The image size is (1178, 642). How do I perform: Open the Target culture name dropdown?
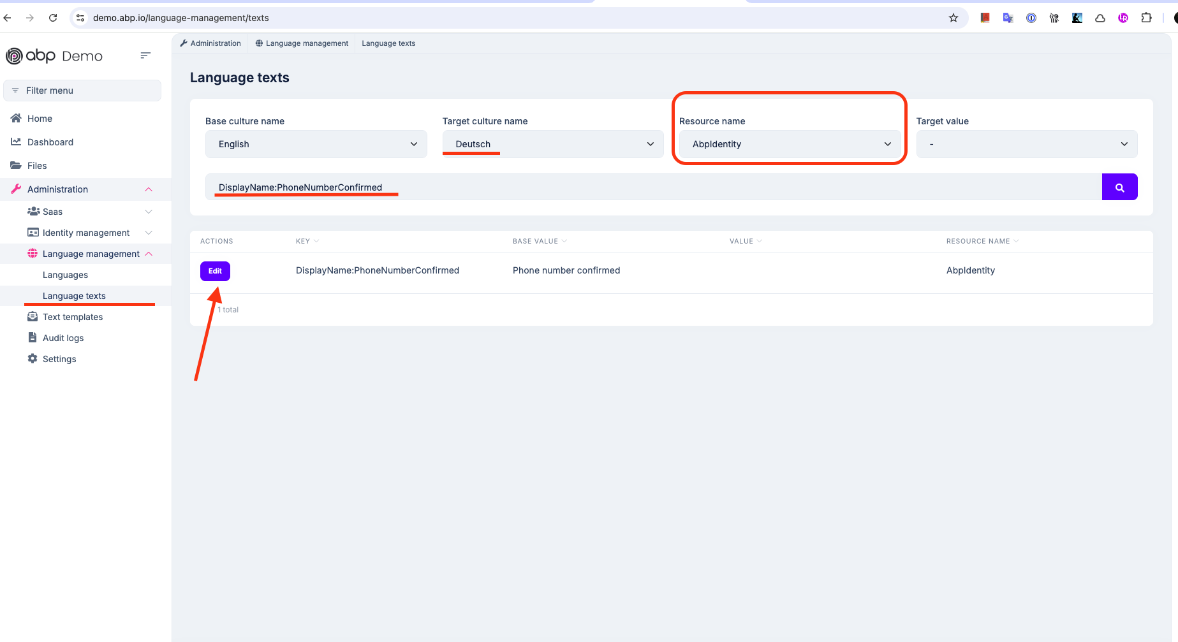(x=552, y=144)
